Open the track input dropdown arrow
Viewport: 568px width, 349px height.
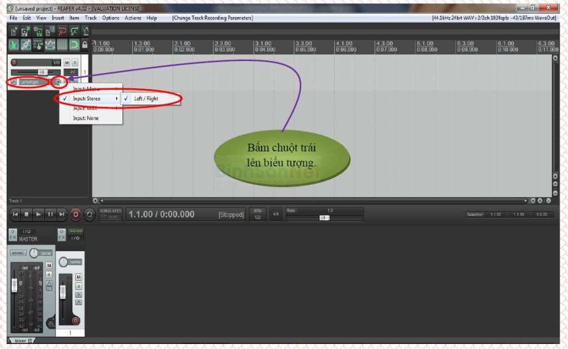[58, 82]
